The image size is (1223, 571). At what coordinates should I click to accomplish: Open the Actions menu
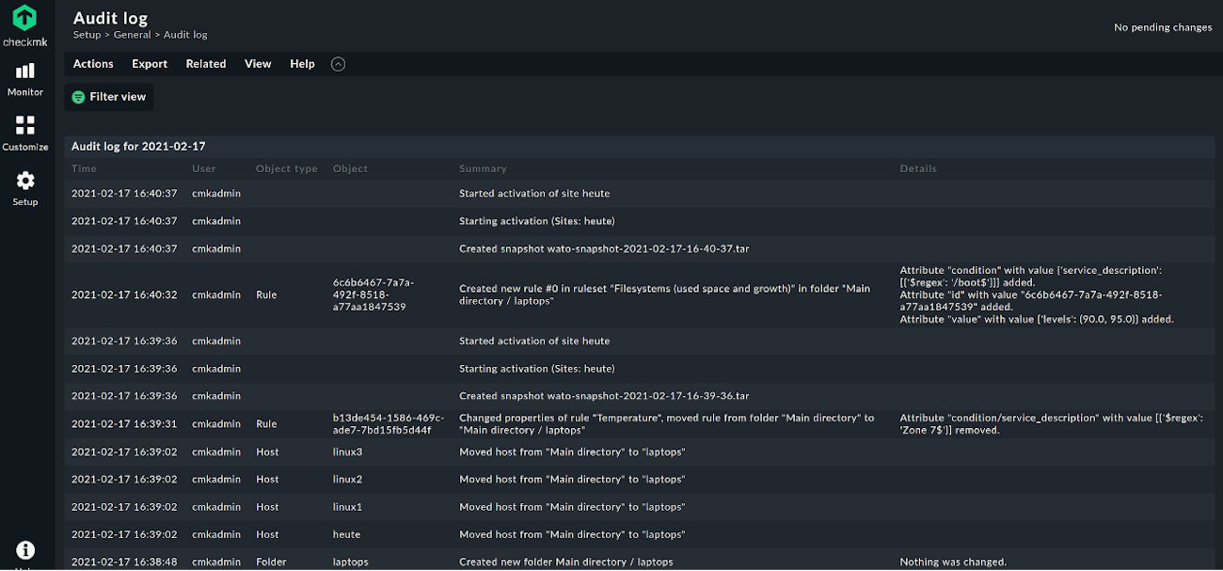(x=93, y=64)
